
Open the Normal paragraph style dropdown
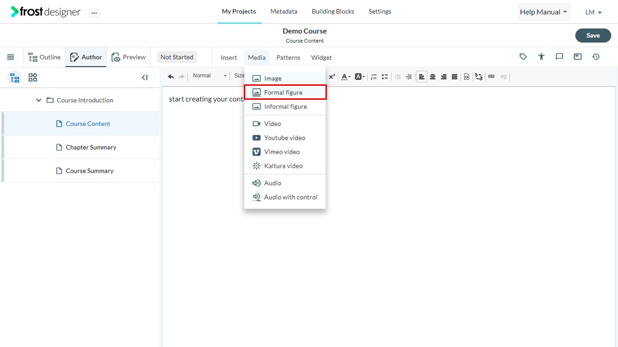pyautogui.click(x=210, y=76)
